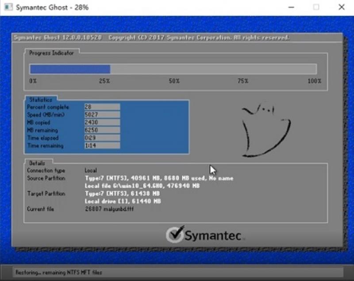The image size is (354, 281).
Task: Click the blue progress bar fill
Action: [70, 69]
